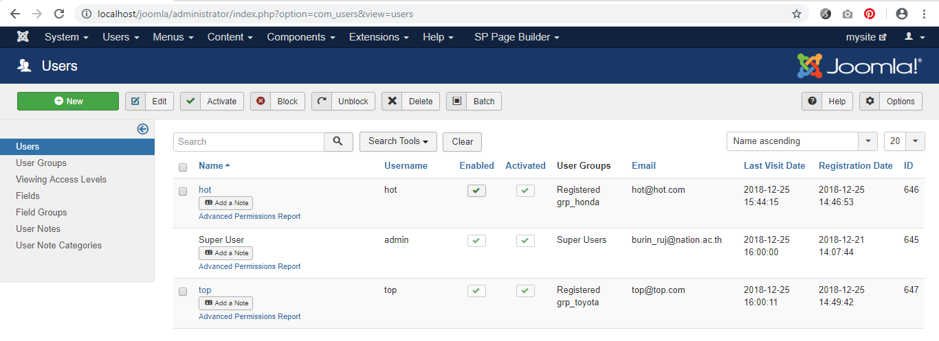Bookmark page with the star icon
Image resolution: width=939 pixels, height=341 pixels.
797,14
